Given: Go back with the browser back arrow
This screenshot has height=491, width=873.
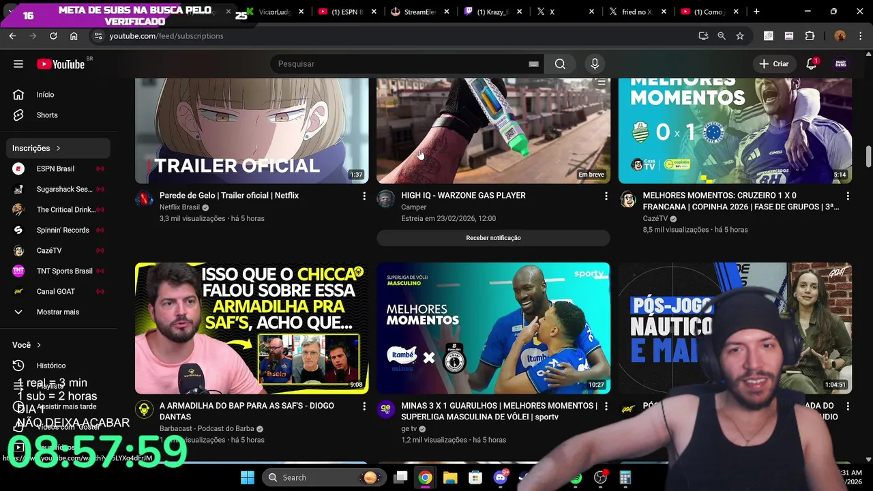Looking at the screenshot, I should click(x=12, y=36).
